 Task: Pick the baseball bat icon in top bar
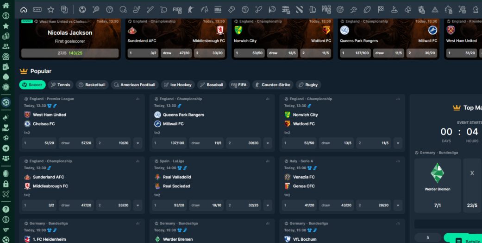click(x=150, y=10)
